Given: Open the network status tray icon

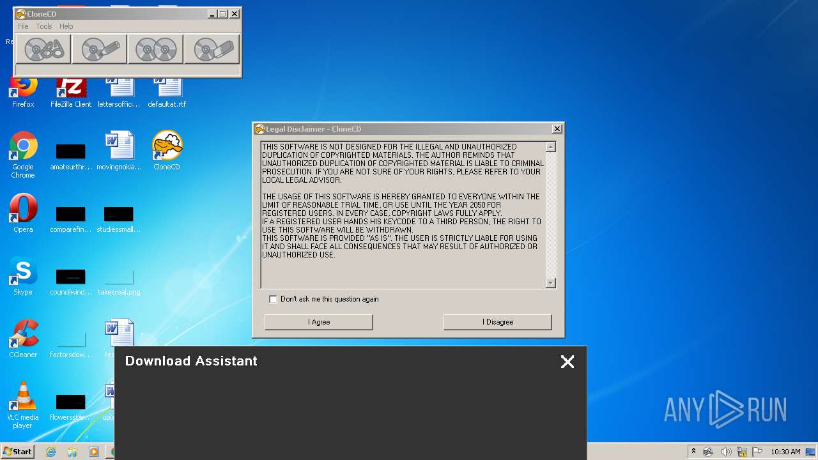Looking at the screenshot, I should coord(742,452).
